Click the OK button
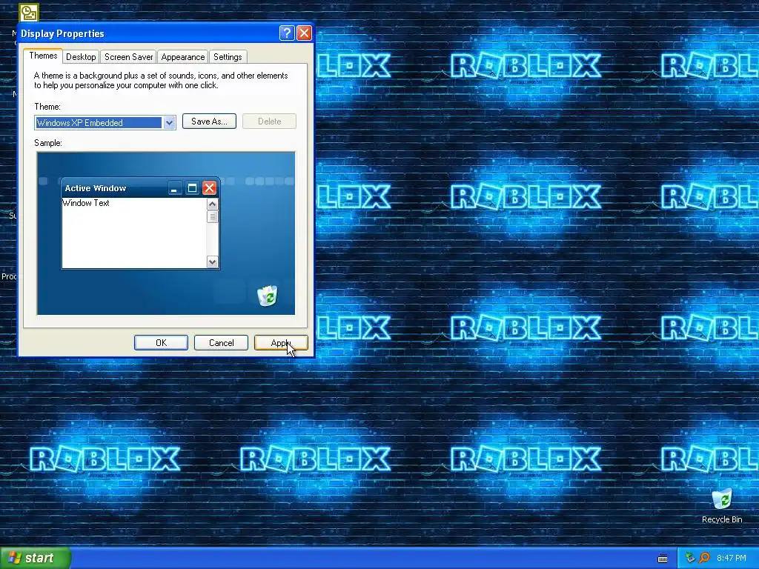Image resolution: width=759 pixels, height=569 pixels. click(x=161, y=342)
